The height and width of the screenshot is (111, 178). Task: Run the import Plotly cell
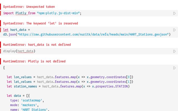click(x=174, y=13)
